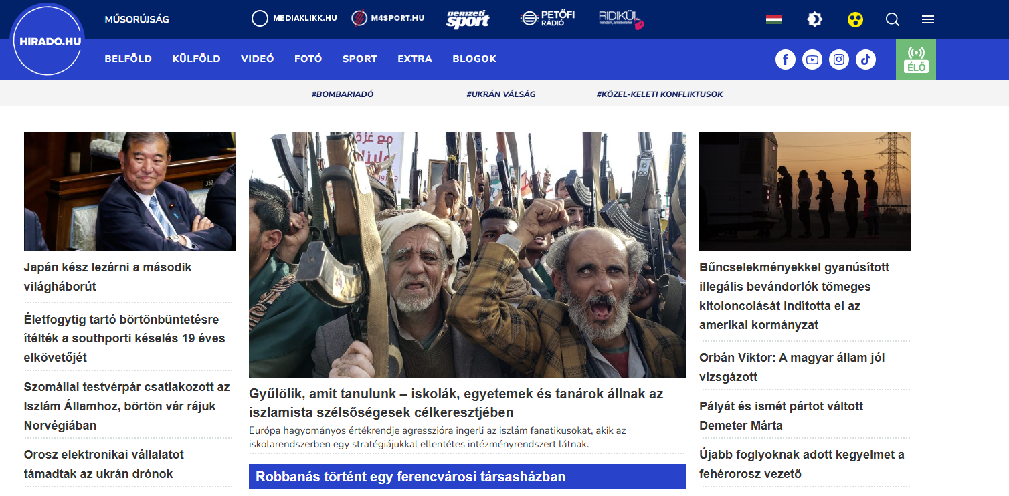The width and height of the screenshot is (1009, 496).
Task: Go to the Belföld section
Action: (x=128, y=59)
